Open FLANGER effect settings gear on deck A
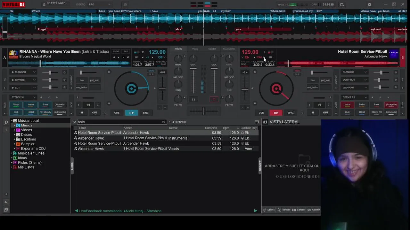The height and width of the screenshot is (230, 410). [64, 72]
